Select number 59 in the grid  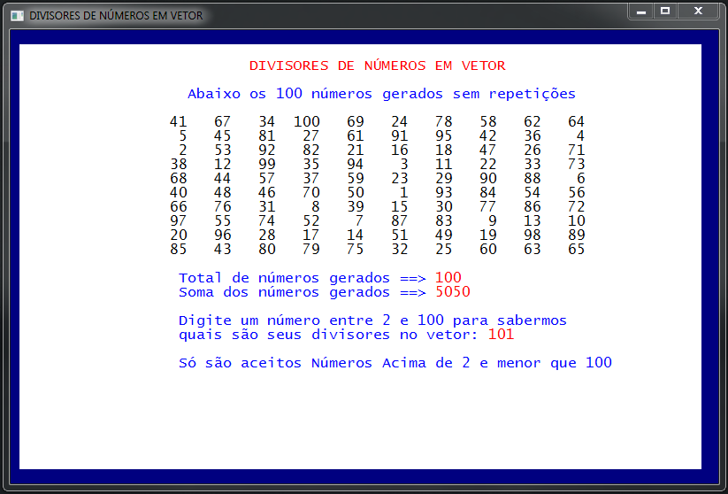tap(356, 179)
